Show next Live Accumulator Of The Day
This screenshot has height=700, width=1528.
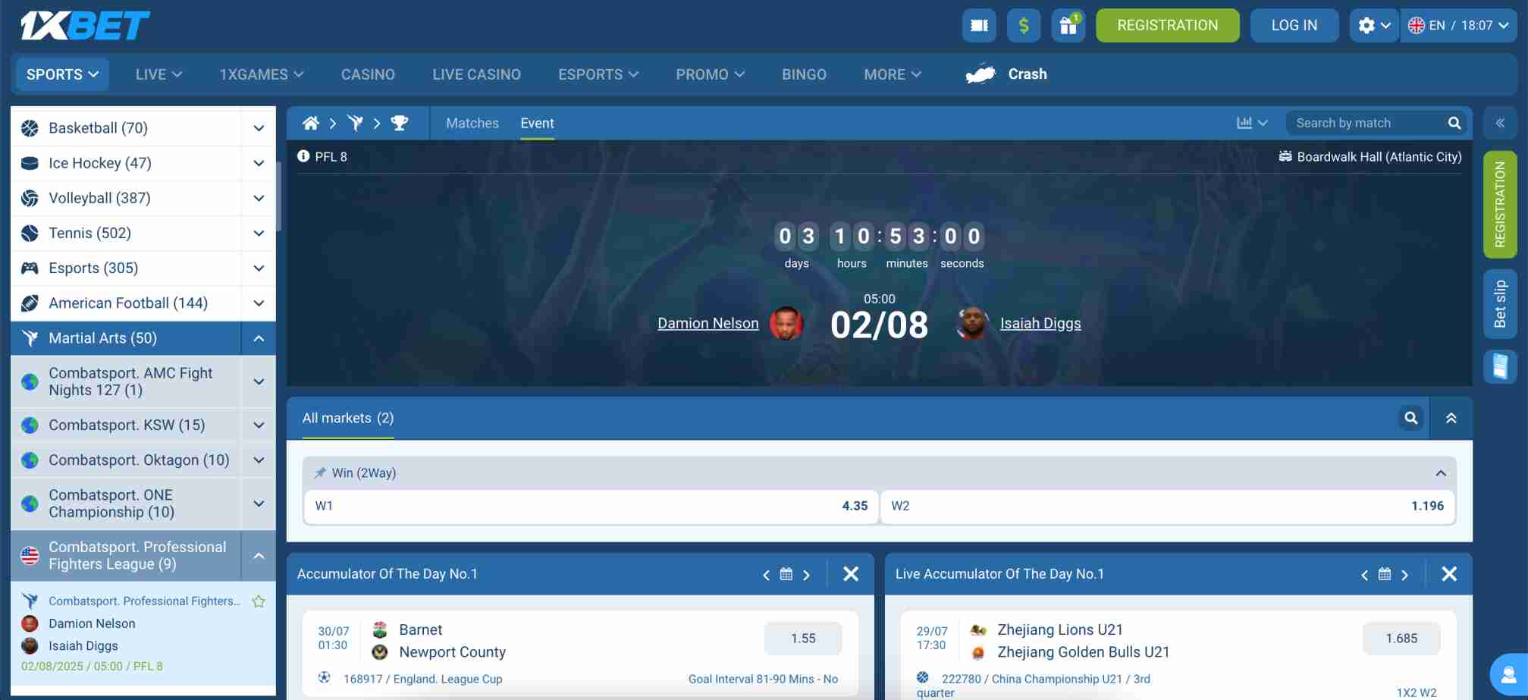point(1405,575)
